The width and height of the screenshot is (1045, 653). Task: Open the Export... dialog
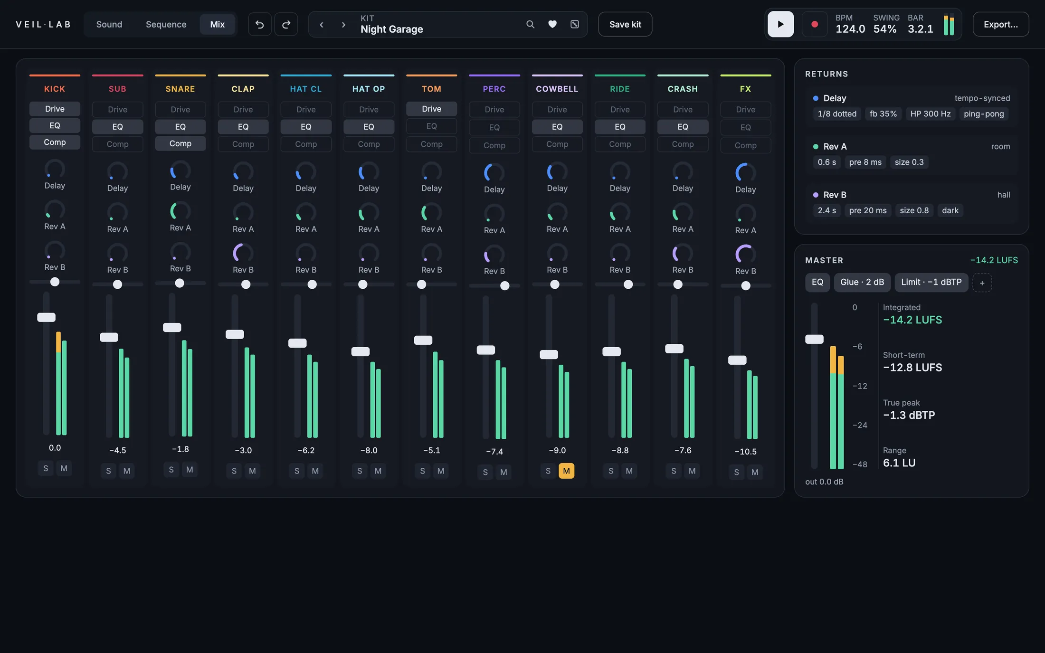tap(1001, 24)
